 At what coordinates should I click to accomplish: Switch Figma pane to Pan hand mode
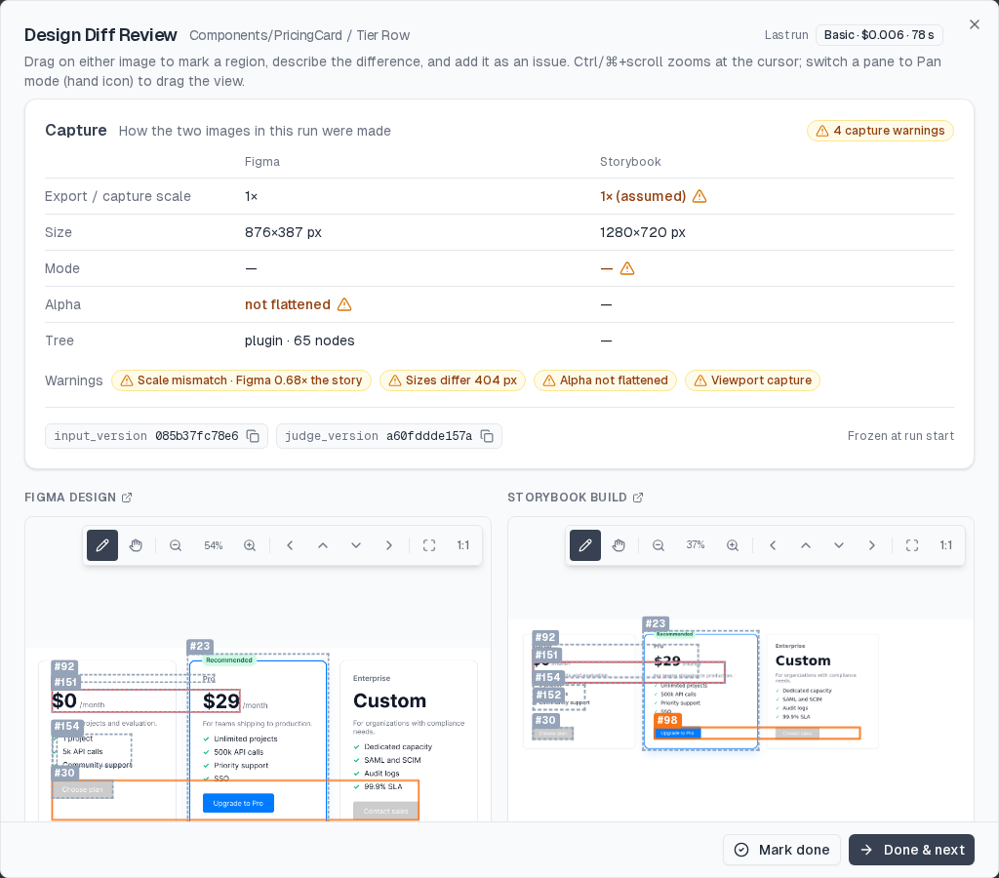[x=136, y=545]
